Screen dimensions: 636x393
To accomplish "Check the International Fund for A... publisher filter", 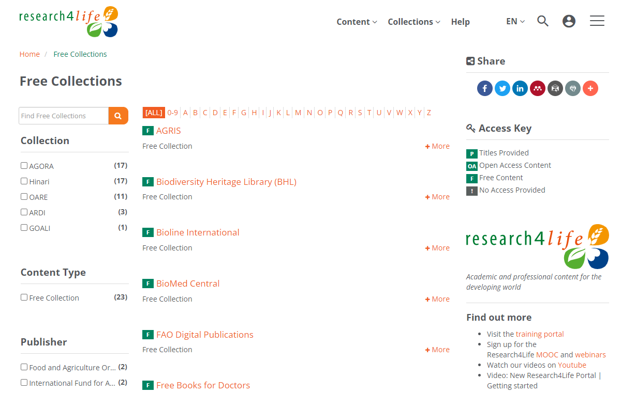I will [24, 383].
